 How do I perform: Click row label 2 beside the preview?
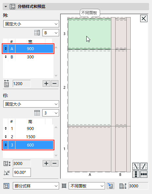pos(64,87)
